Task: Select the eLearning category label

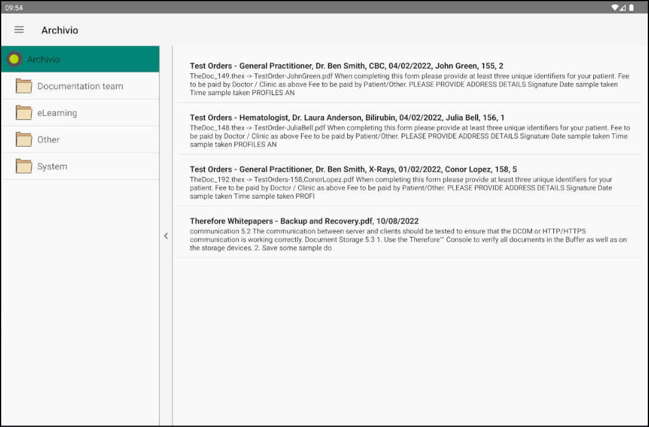Action: (57, 113)
